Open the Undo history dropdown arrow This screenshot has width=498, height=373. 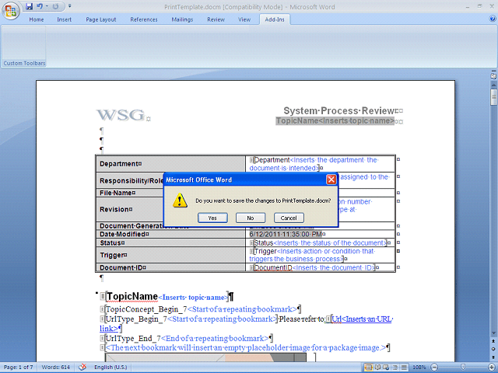[x=47, y=6]
